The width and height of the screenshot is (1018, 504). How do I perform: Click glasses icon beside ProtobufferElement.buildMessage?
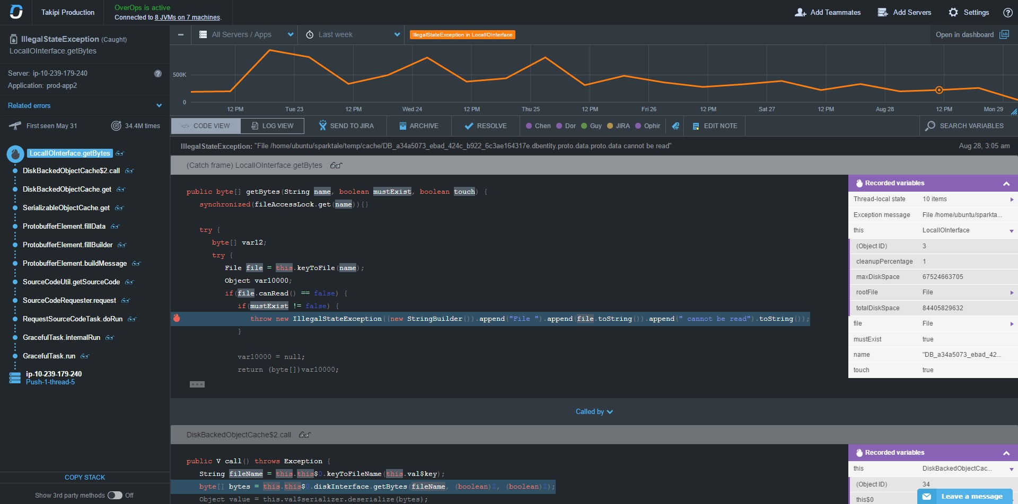point(136,264)
